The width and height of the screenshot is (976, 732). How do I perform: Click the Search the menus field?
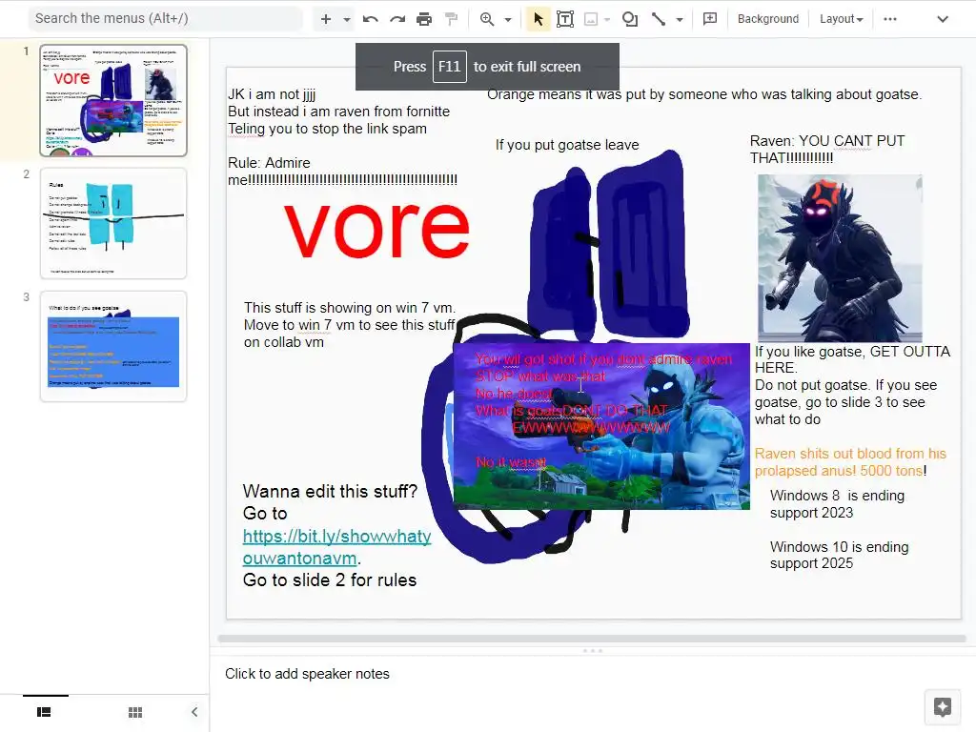165,19
